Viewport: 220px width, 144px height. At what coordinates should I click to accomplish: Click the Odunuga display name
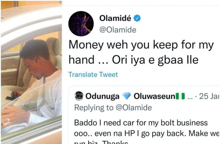pyautogui.click(x=102, y=96)
